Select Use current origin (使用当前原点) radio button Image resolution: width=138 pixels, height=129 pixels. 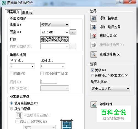coord(12,103)
